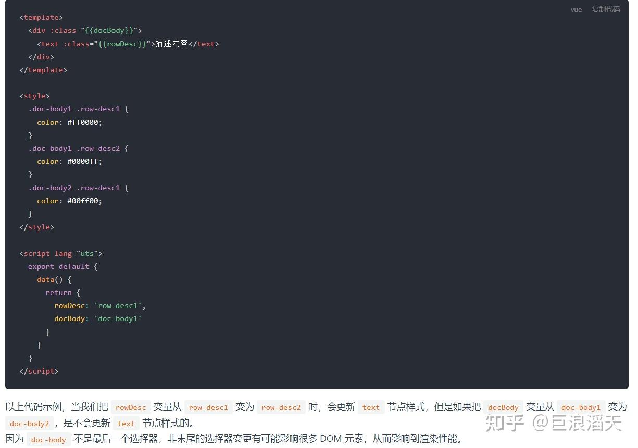
Task: Select the 'row-desc1' string inside data()
Action: coord(118,305)
